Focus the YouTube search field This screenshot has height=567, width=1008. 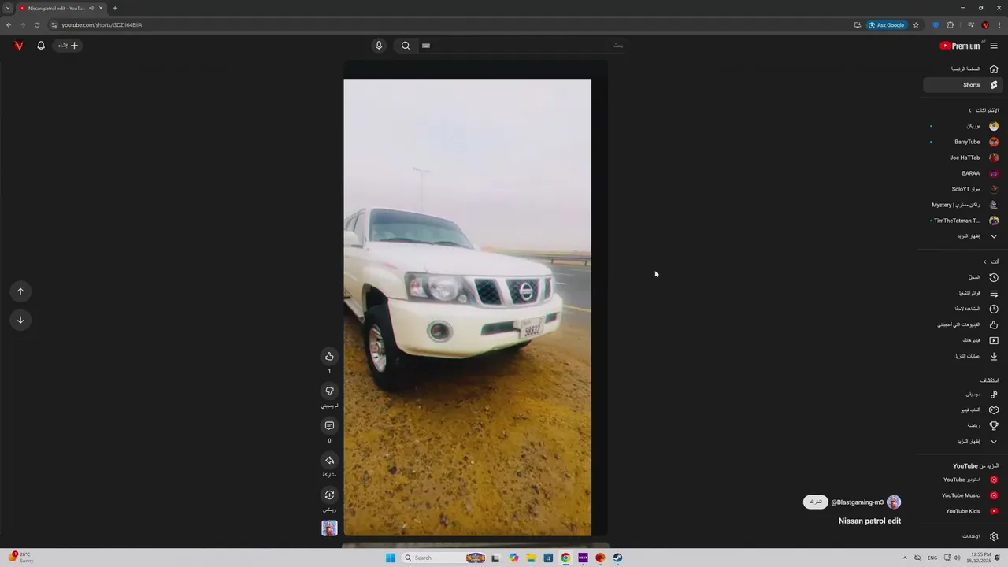524,46
